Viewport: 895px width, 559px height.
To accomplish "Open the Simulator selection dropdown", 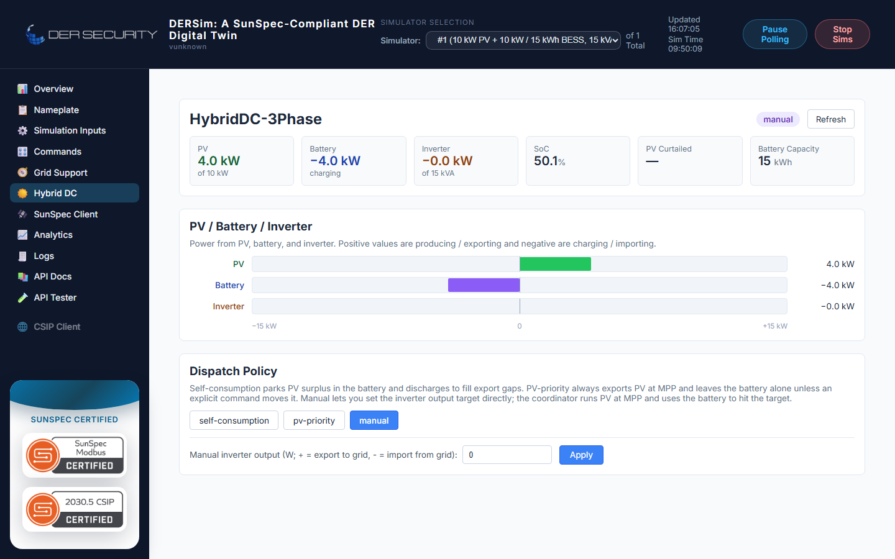I will tap(523, 40).
